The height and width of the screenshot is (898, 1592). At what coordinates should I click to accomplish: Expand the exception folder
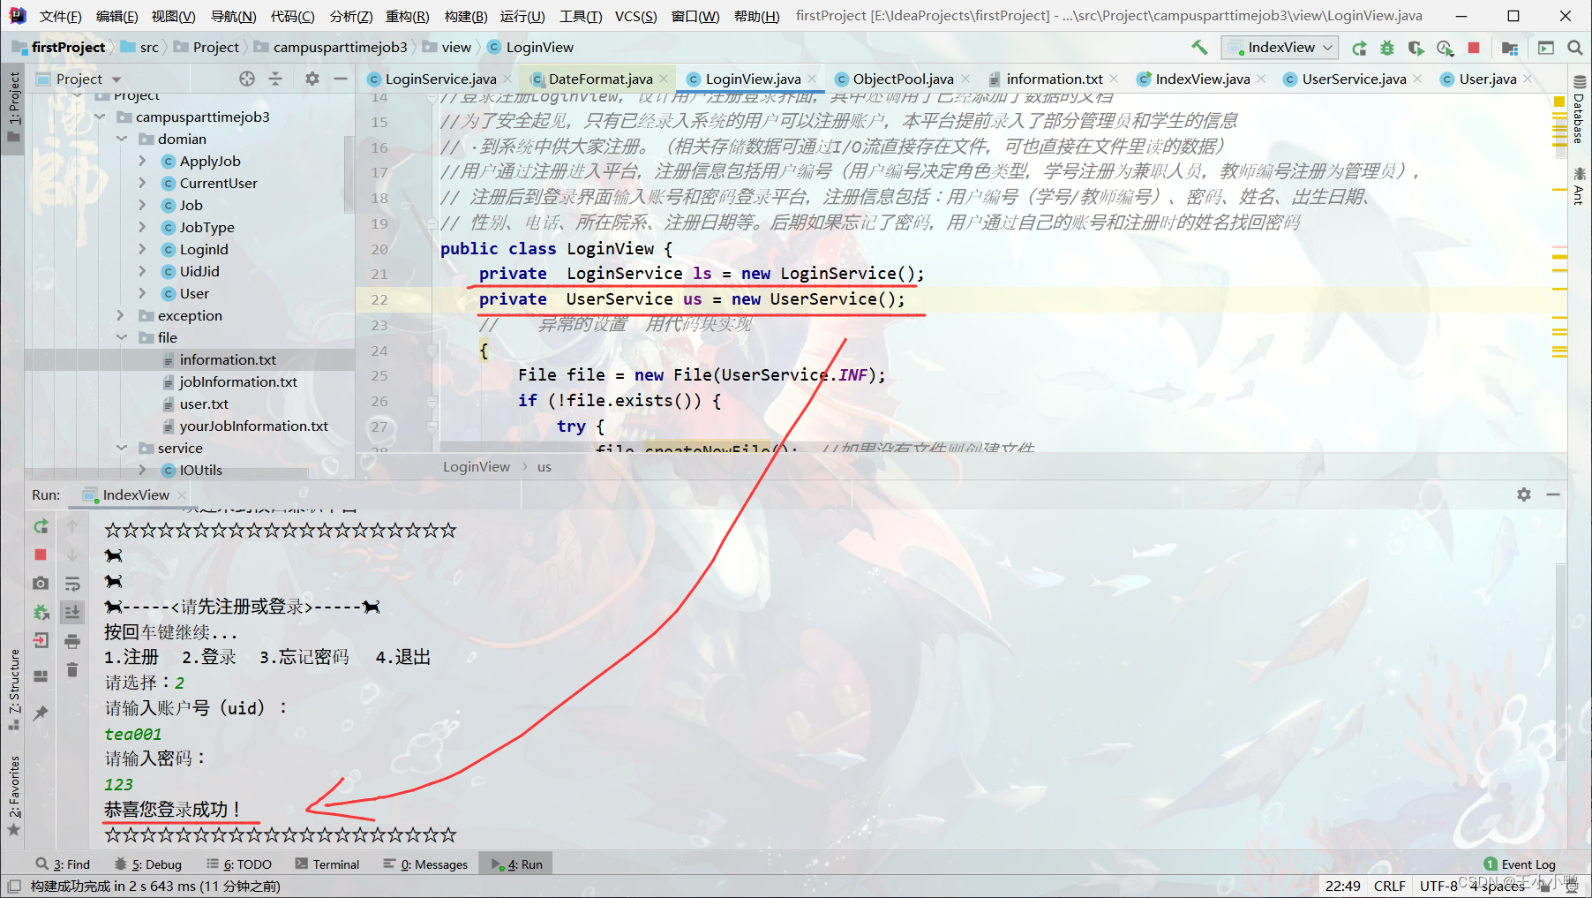[122, 316]
